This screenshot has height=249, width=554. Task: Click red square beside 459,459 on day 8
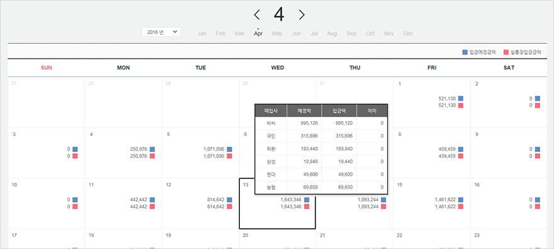tap(460, 156)
